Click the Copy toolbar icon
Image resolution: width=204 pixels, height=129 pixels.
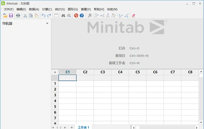point(31,16)
